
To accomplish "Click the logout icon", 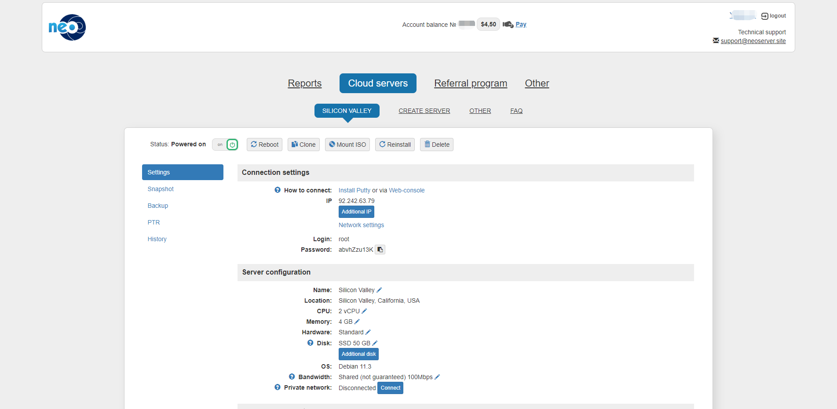I will point(765,16).
